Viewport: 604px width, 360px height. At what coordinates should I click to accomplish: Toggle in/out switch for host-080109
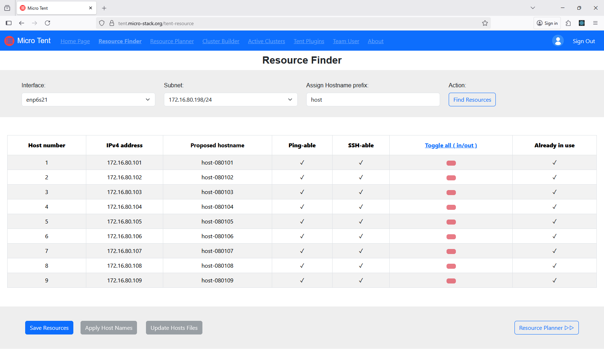pos(451,281)
